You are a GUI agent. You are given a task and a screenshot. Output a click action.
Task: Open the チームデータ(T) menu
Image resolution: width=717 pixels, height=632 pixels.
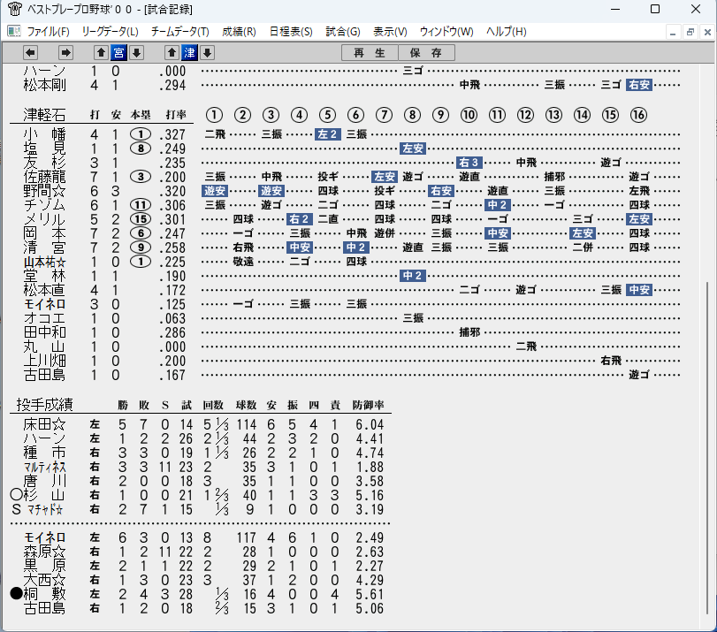[180, 32]
